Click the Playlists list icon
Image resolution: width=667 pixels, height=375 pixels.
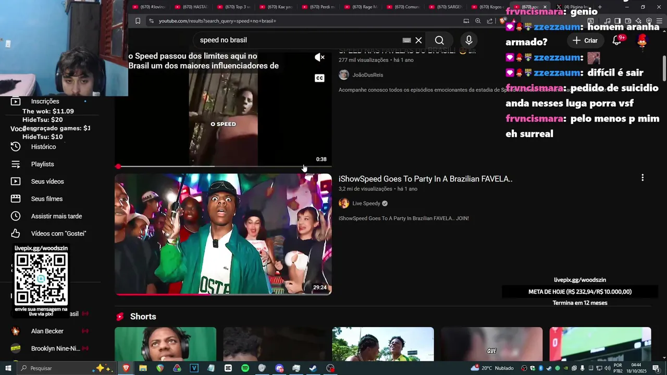16,164
